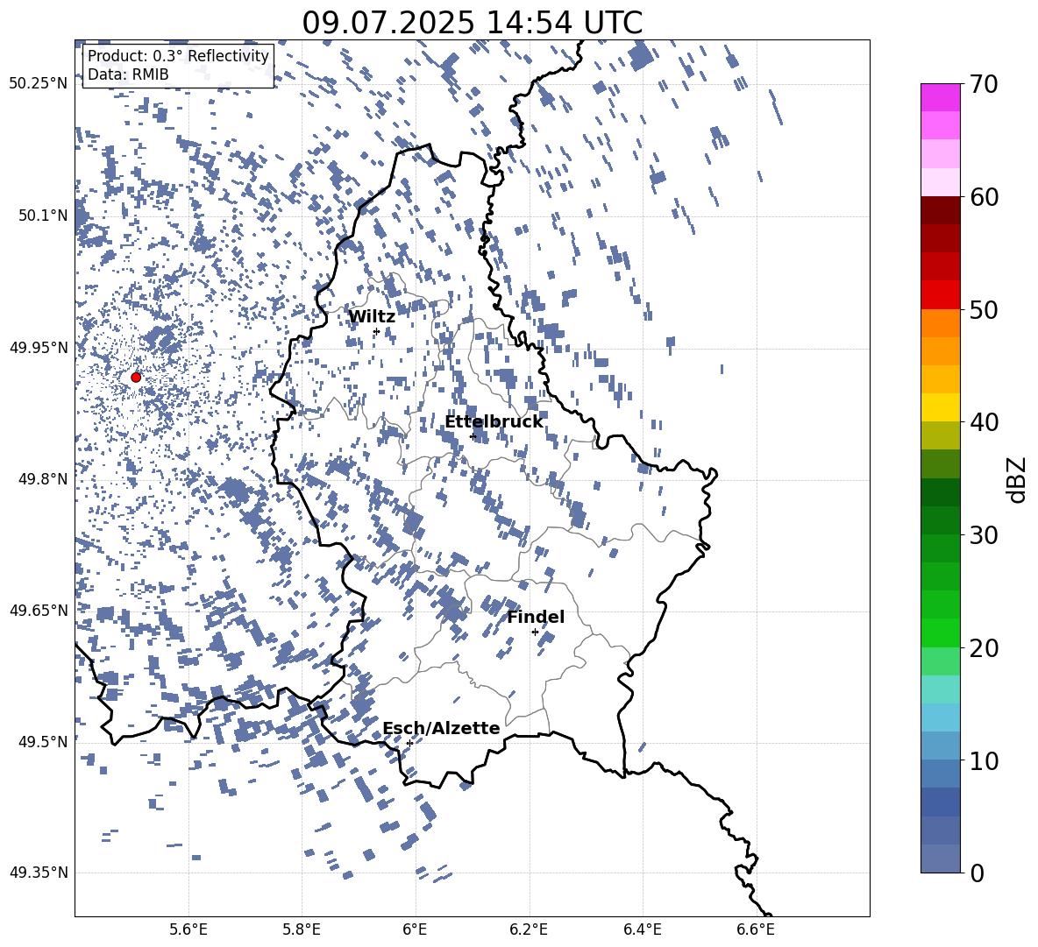
Task: Click the Ettelbruck station cross marker
Action: (473, 436)
